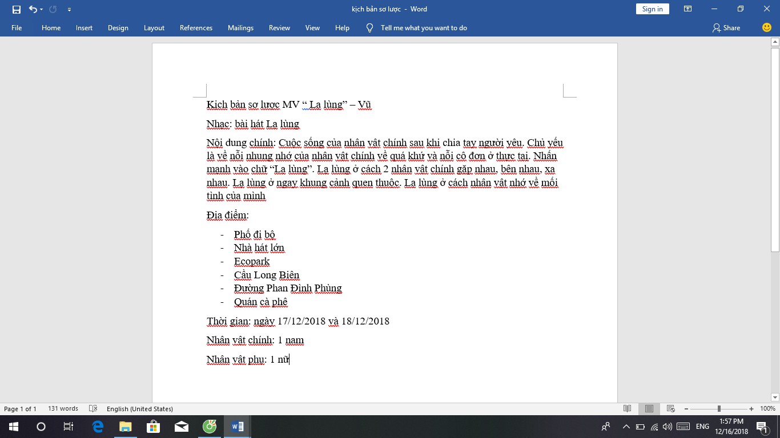Click the Tell me what you want to do box
Viewport: 780px width, 438px height.
pos(424,27)
